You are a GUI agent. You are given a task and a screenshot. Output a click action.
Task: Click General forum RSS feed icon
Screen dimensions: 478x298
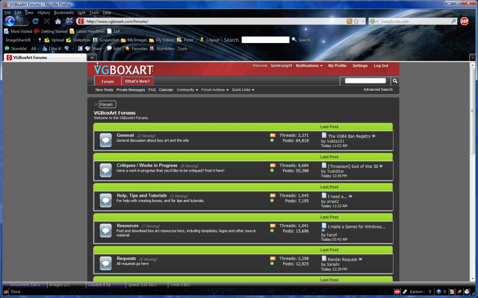273,135
